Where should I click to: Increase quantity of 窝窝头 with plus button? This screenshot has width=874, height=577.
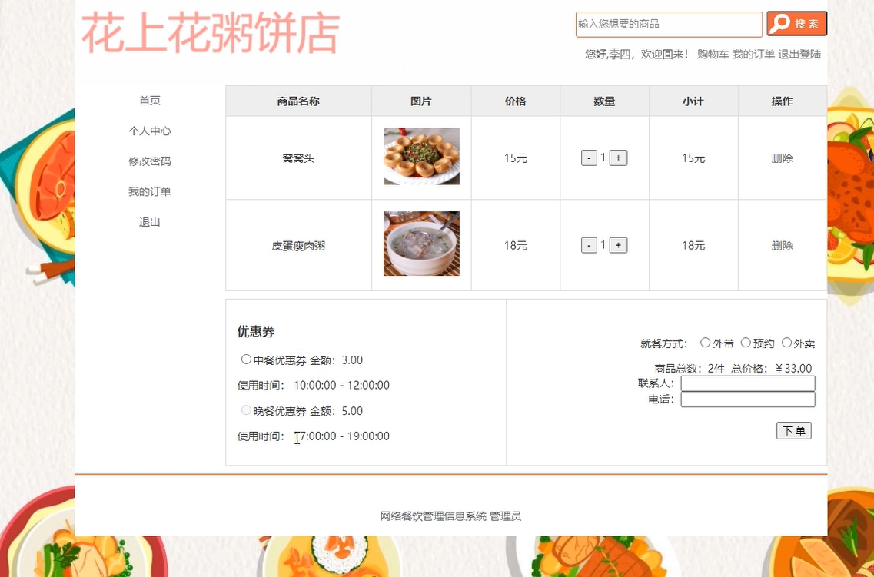[x=618, y=158]
